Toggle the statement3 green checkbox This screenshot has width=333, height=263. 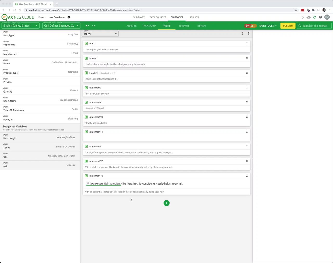[86, 88]
